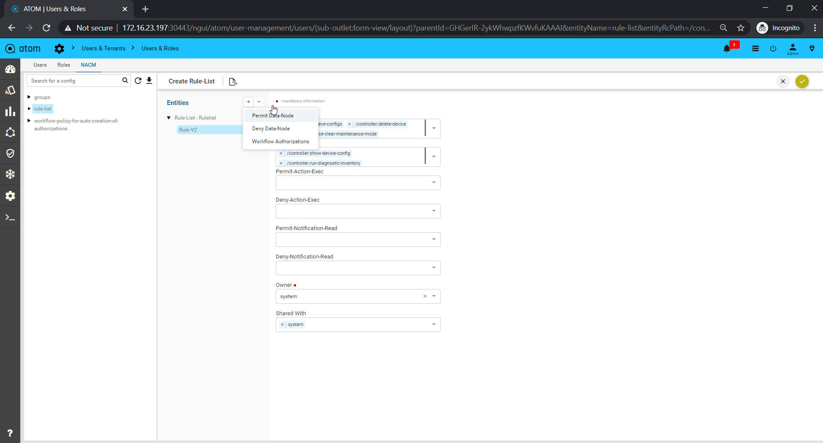Switch to the Roles tab
Screen dimensions: 823x443
64,65
